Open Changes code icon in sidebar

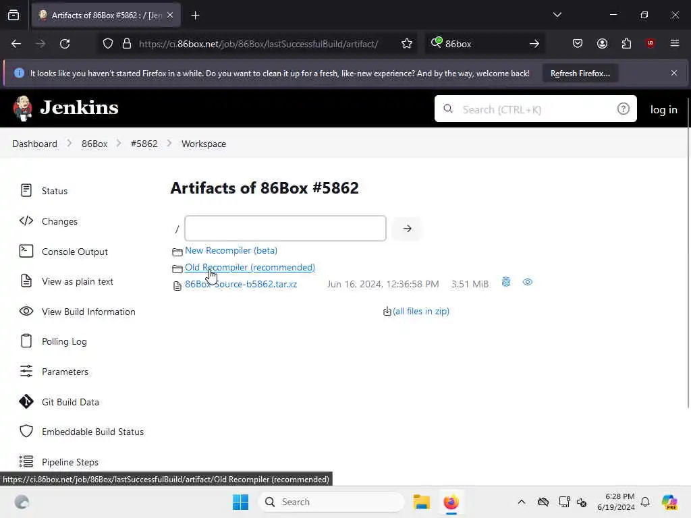coord(26,221)
